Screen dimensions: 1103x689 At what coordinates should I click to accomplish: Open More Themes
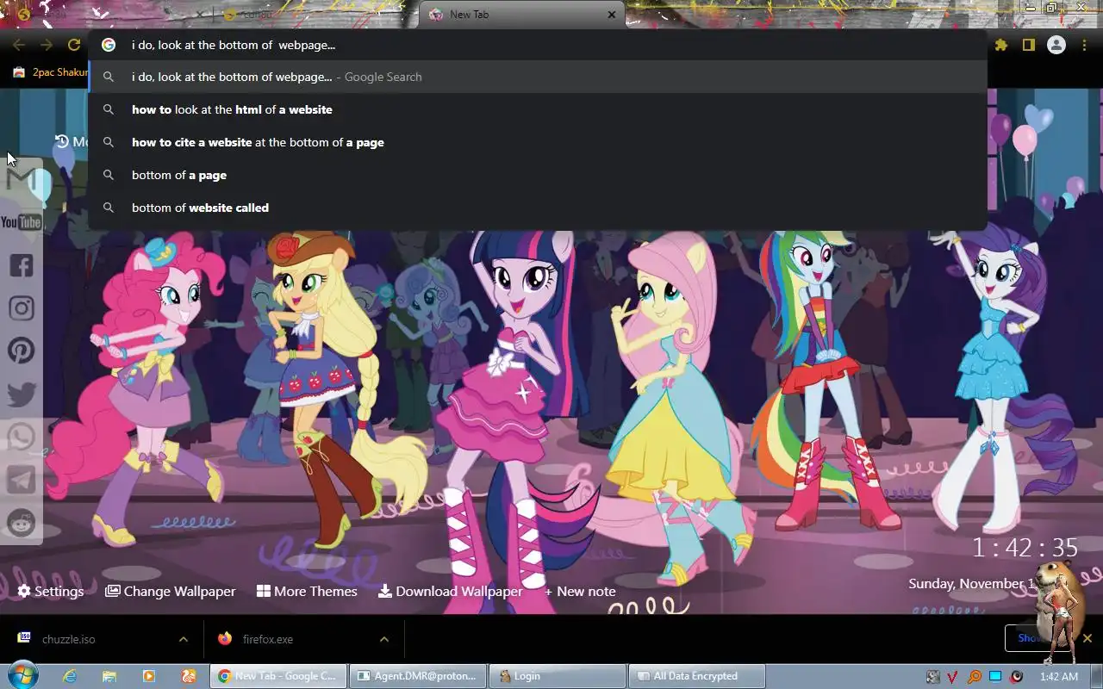pos(307,591)
